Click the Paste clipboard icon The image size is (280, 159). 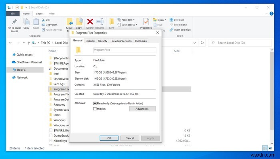coord(36,22)
